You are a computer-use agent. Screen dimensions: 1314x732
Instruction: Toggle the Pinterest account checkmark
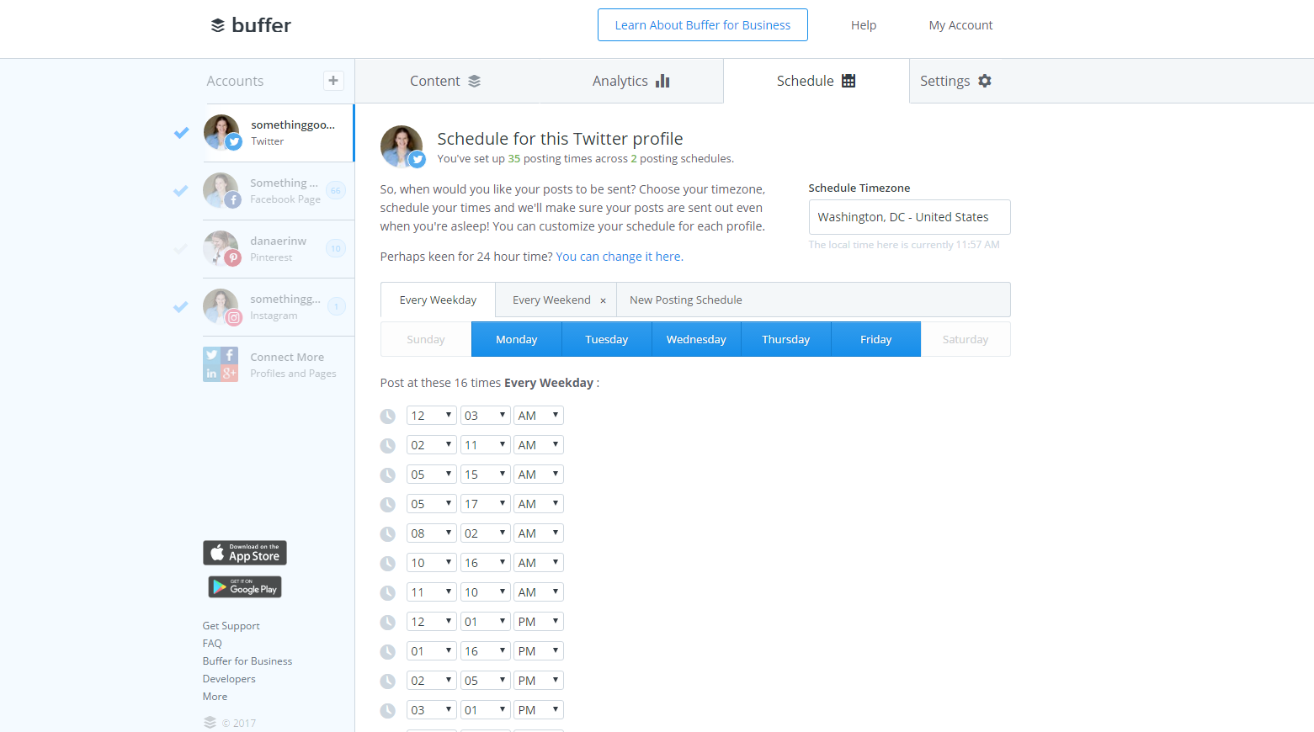(181, 248)
